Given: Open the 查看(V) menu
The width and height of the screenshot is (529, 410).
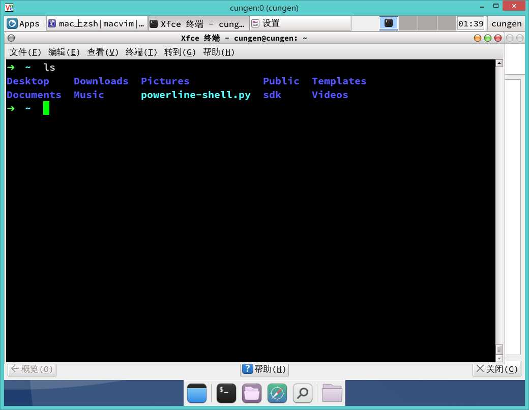Looking at the screenshot, I should point(103,52).
